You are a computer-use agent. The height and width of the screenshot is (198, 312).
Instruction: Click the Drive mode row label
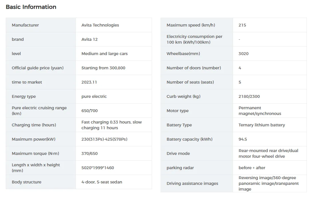(x=178, y=153)
